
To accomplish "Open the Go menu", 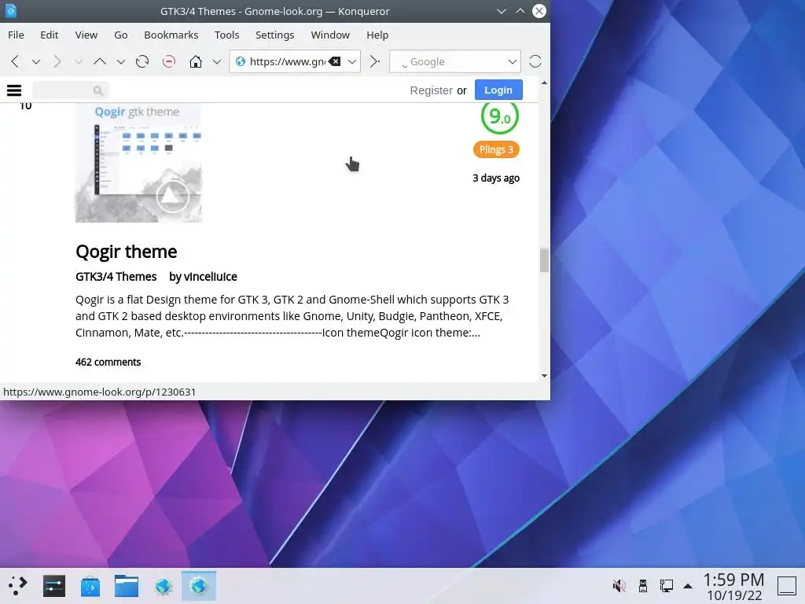I will (120, 35).
